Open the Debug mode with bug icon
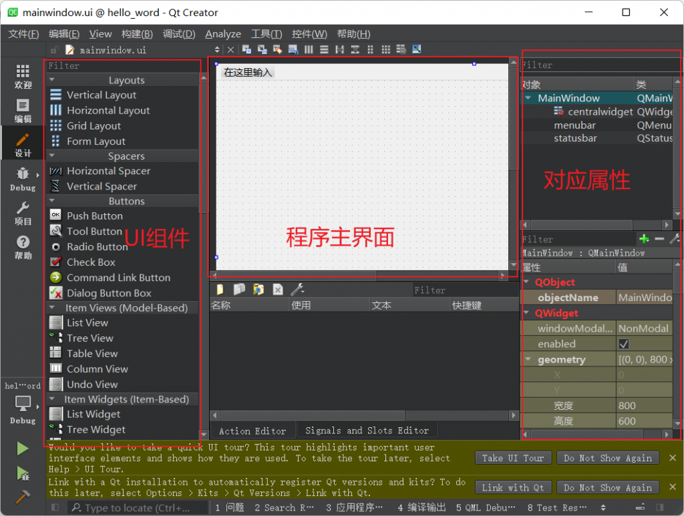Viewport: 684px width, 516px height. point(23,179)
